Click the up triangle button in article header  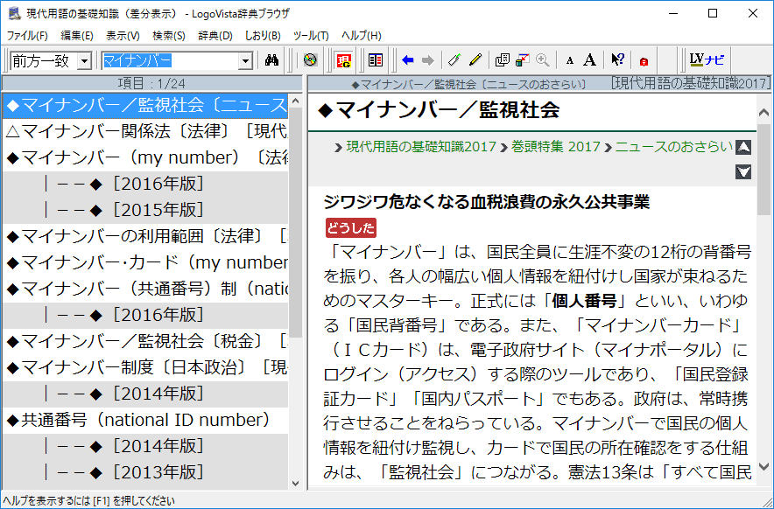(x=743, y=148)
